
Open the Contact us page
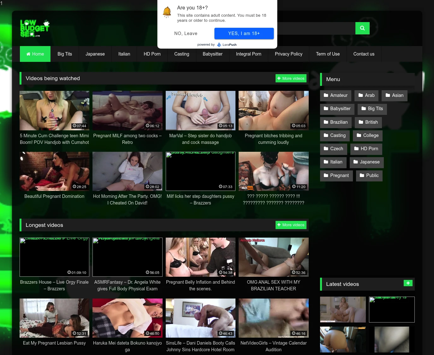click(364, 54)
